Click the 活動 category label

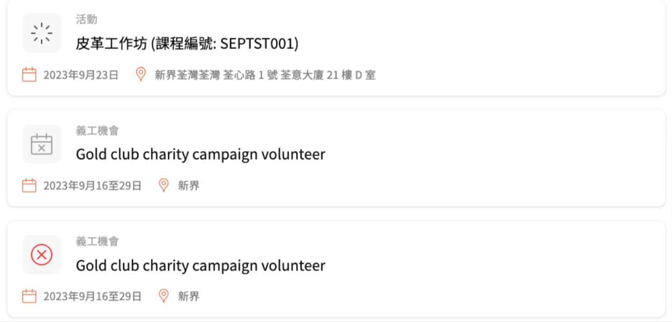click(87, 20)
